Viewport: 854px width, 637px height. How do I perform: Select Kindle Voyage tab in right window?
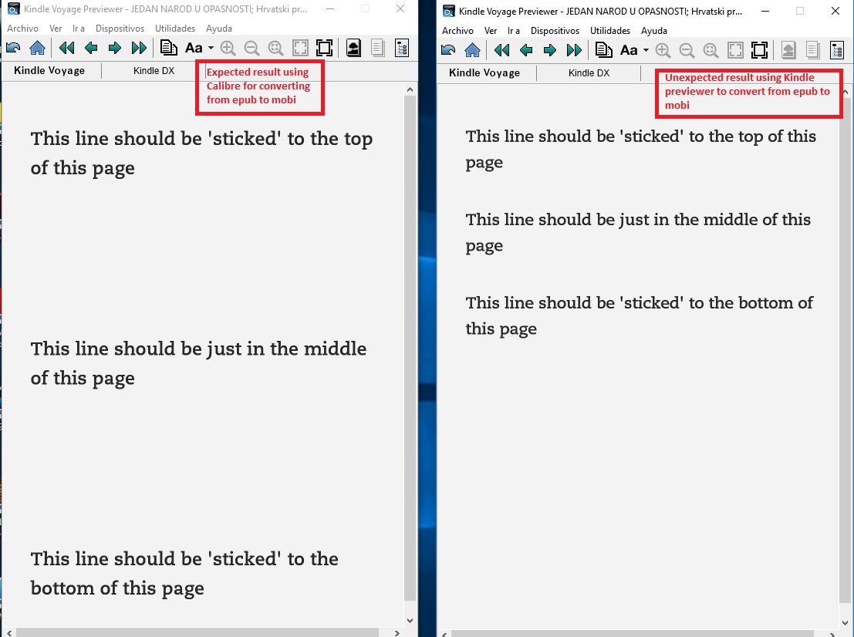click(x=484, y=73)
